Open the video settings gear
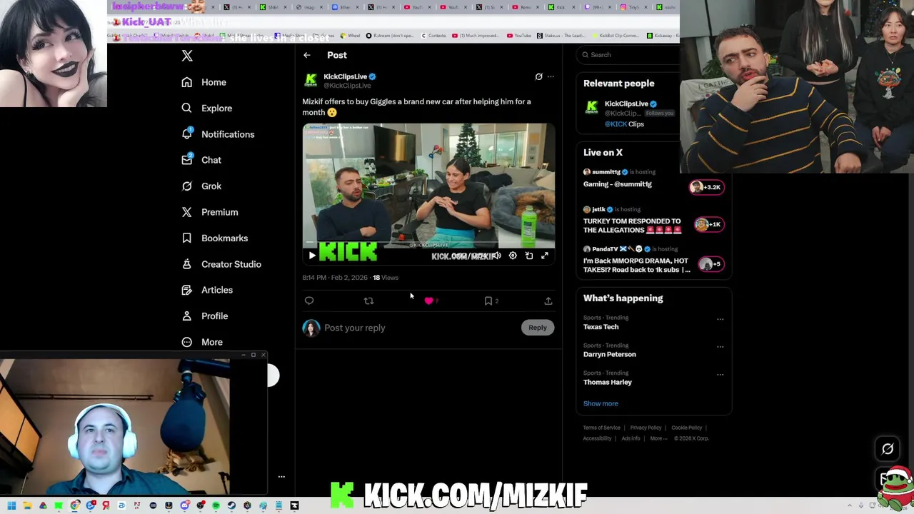The image size is (914, 514). 513,256
